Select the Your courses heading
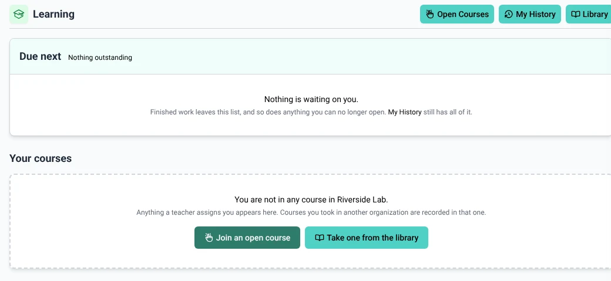Viewport: 611px width, 281px height. pyautogui.click(x=41, y=158)
